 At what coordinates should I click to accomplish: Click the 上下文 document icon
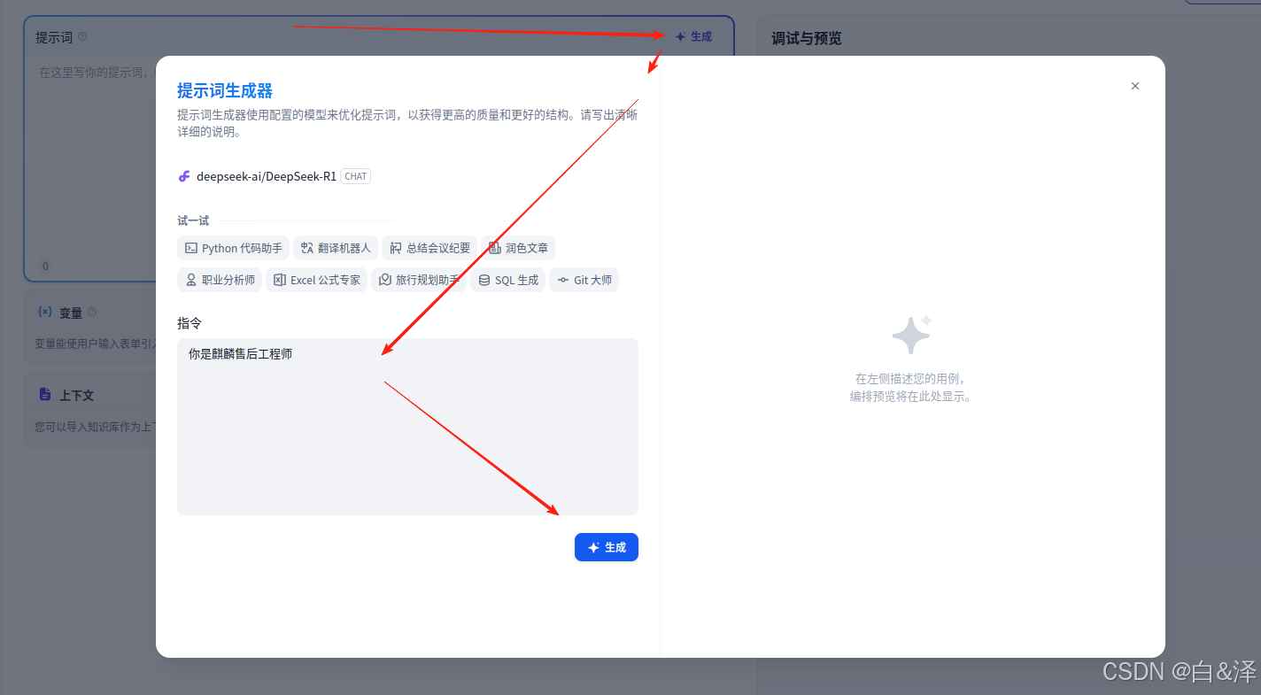pos(45,394)
